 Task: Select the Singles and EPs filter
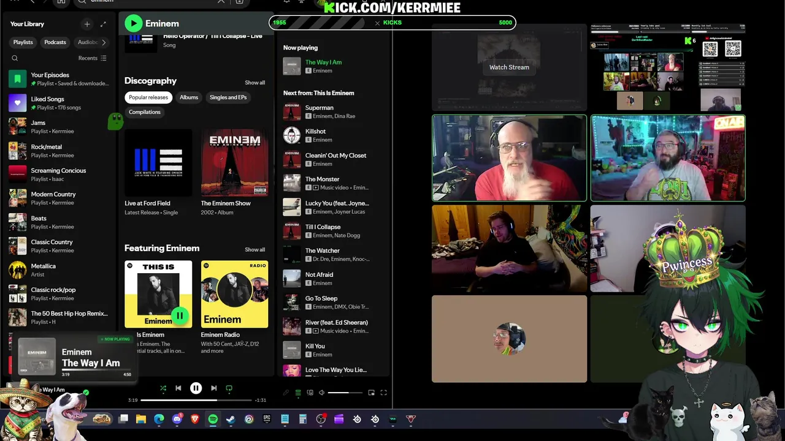pyautogui.click(x=228, y=97)
